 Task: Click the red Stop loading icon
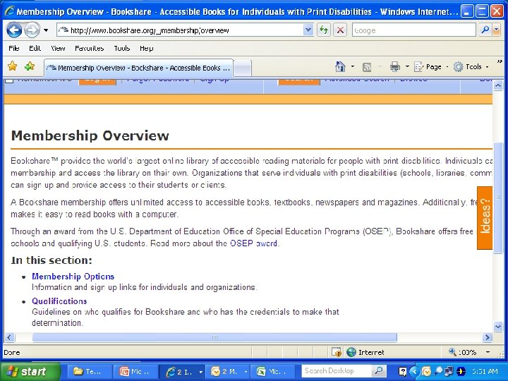[340, 30]
